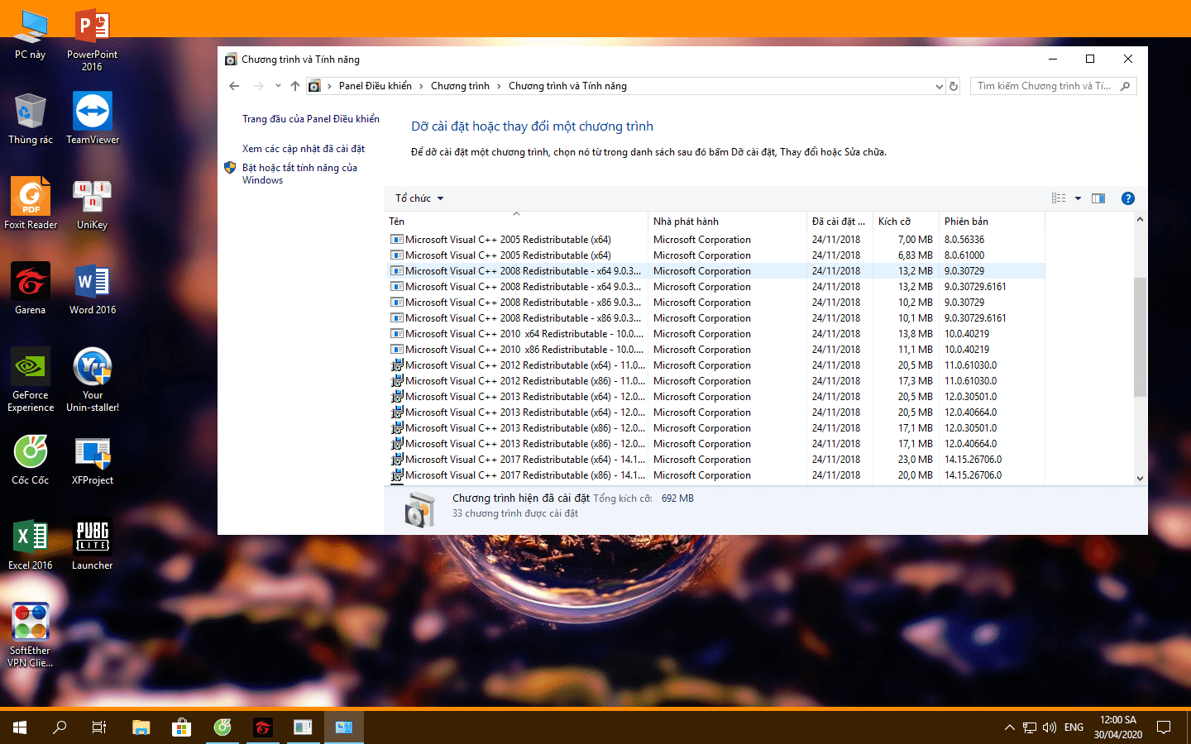Viewport: 1191px width, 744px height.
Task: Sort by Phiên bản column header
Action: (x=992, y=222)
